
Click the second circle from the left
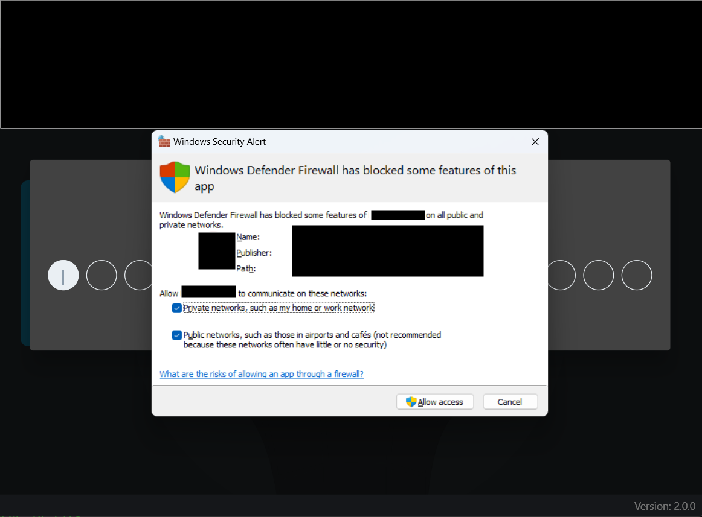pyautogui.click(x=101, y=275)
